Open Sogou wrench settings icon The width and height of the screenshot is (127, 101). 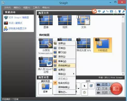[124, 11]
